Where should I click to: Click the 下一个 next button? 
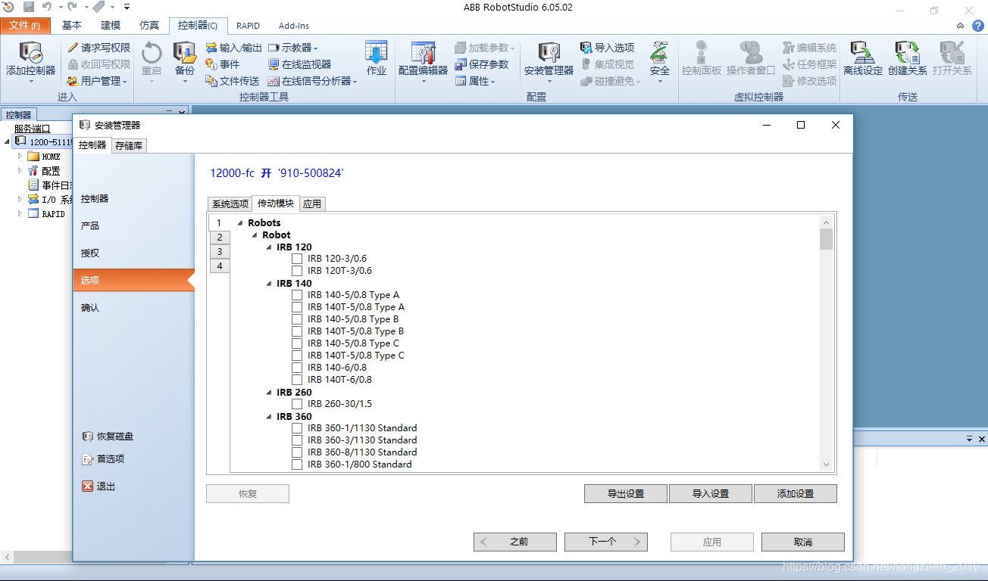point(606,542)
